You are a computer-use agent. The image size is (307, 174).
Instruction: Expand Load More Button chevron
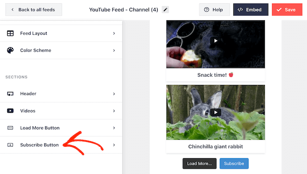(114, 128)
